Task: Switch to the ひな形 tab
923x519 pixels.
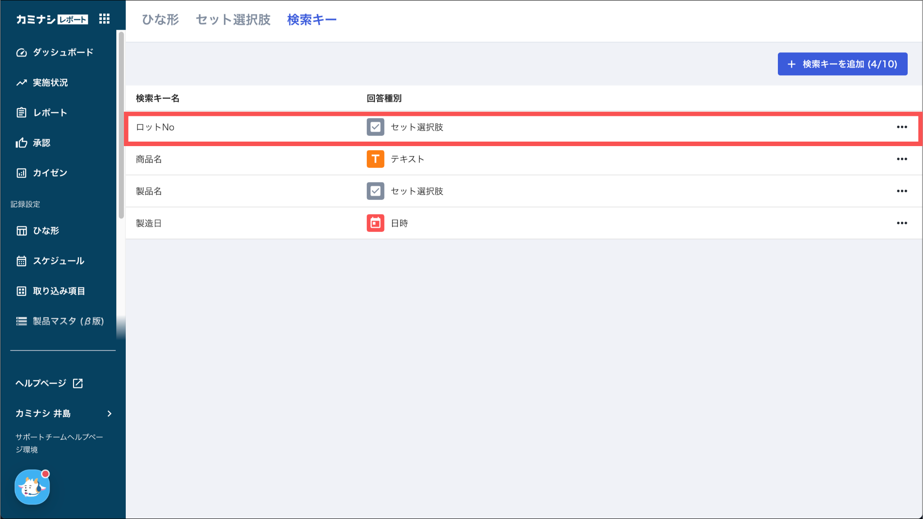Action: pos(160,20)
